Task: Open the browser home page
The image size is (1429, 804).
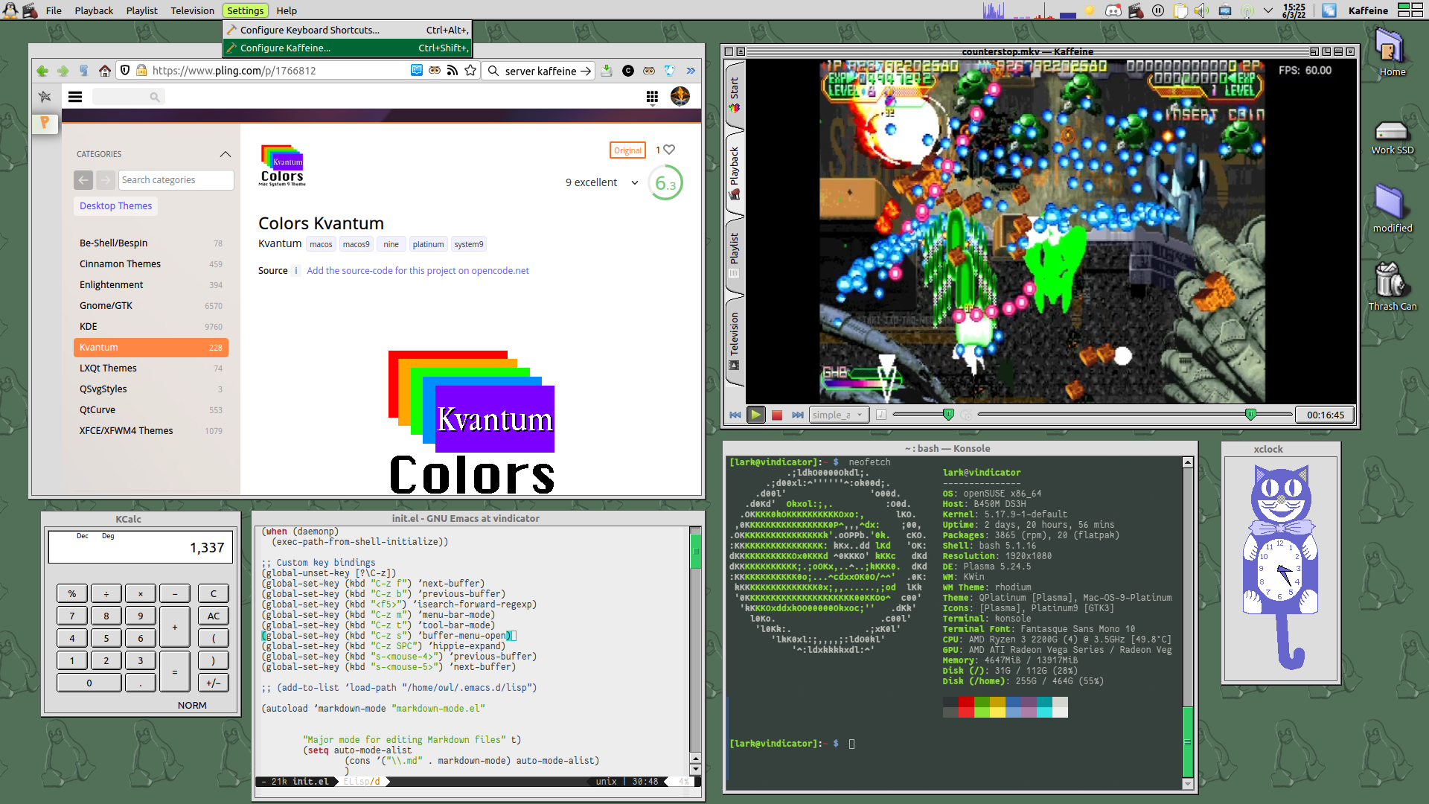Action: (x=104, y=71)
